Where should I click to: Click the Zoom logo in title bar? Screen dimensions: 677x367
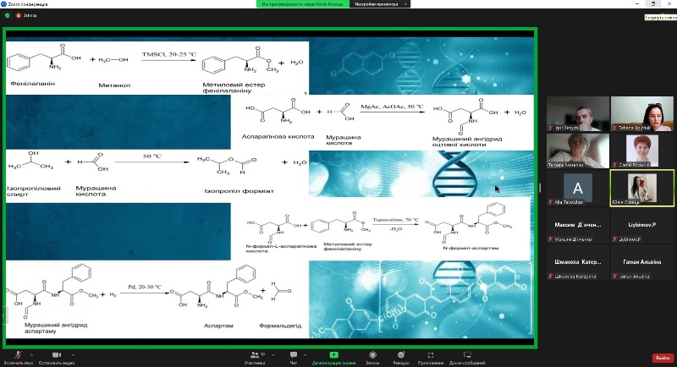(4, 4)
